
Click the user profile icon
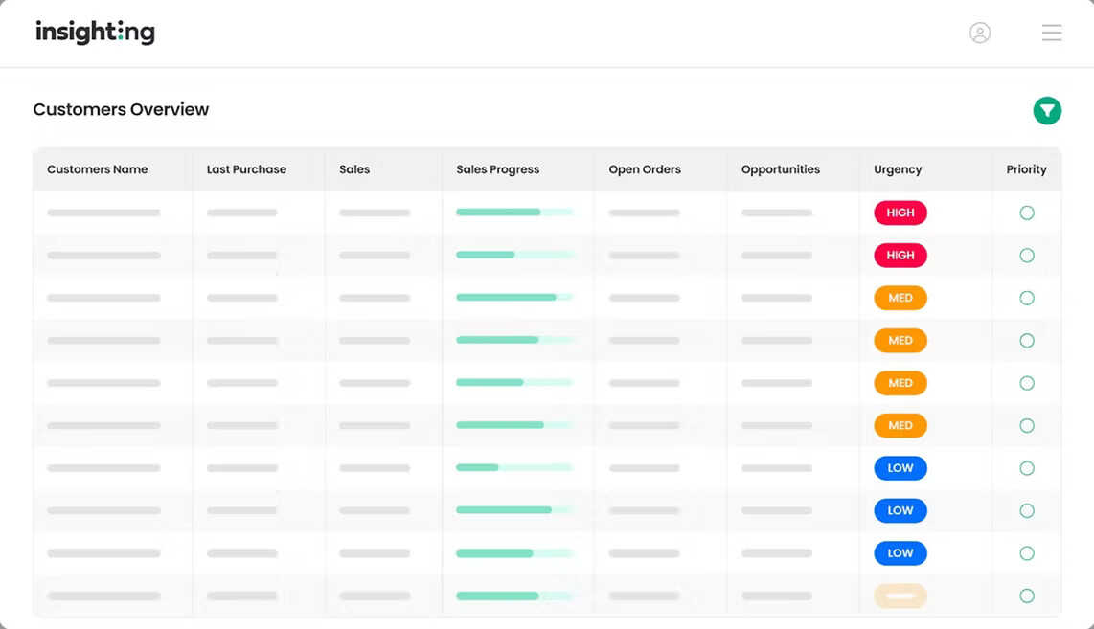point(980,32)
